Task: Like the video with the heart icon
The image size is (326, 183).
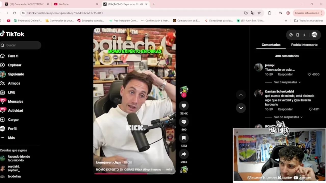Action: point(184,106)
